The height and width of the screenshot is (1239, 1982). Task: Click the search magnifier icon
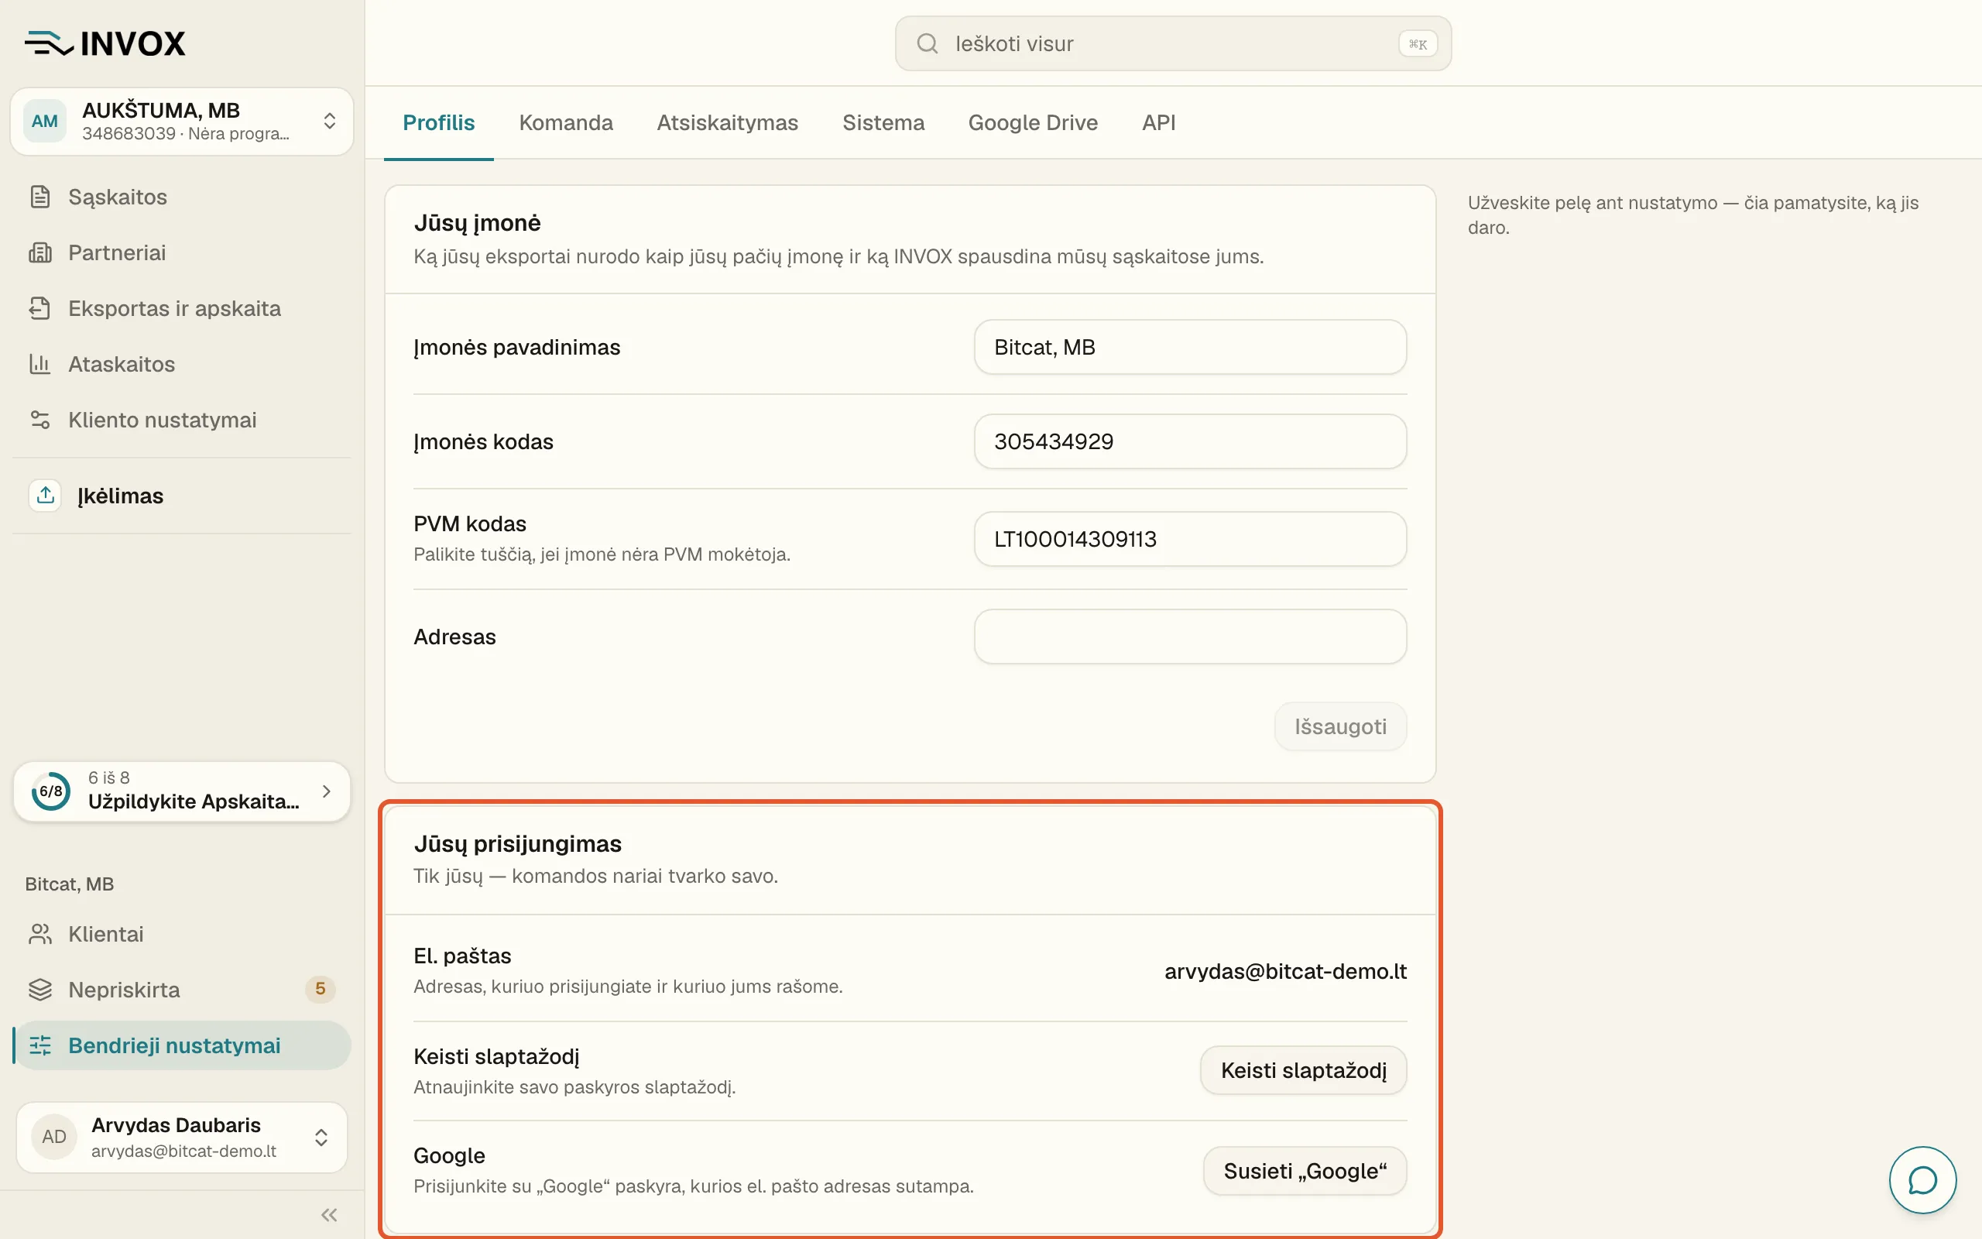pyautogui.click(x=927, y=43)
